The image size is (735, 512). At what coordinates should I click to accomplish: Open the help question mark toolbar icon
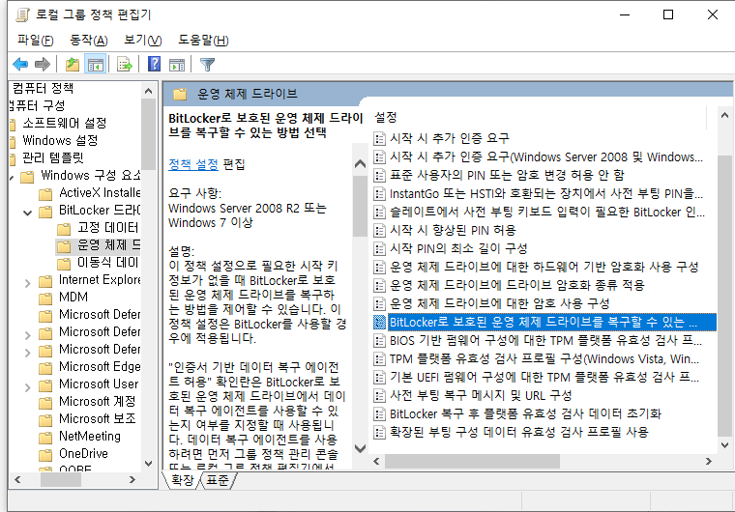154,64
